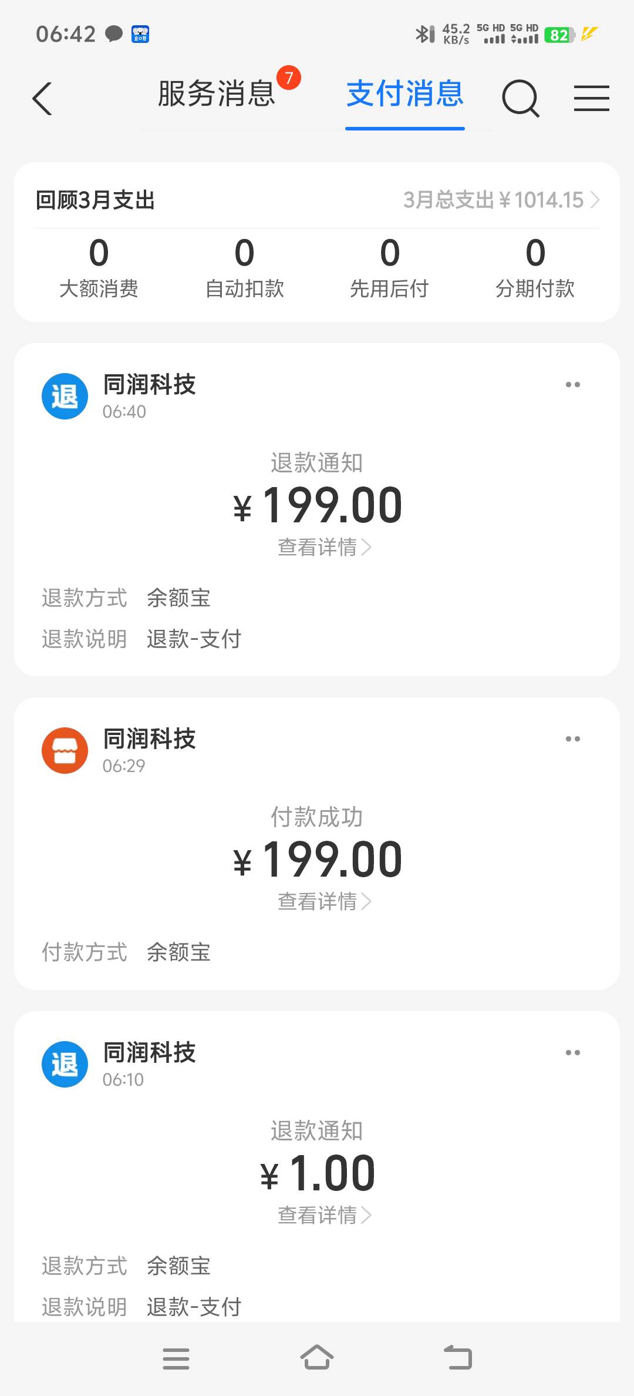Tap the blue refund icon at 06:40
Viewport: 634px width, 1396px height.
(65, 397)
